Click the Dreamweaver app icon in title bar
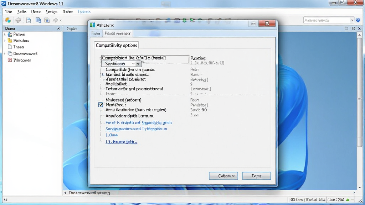 click(x=4, y=4)
